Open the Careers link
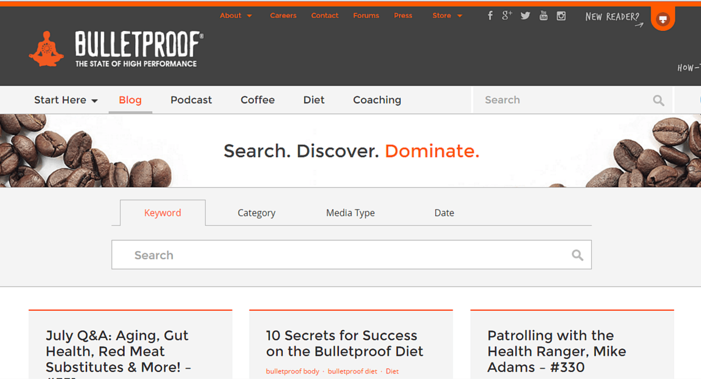 (x=283, y=16)
